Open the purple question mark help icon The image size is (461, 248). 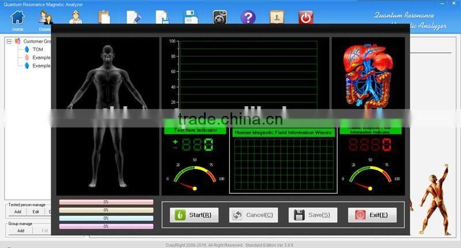point(248,17)
